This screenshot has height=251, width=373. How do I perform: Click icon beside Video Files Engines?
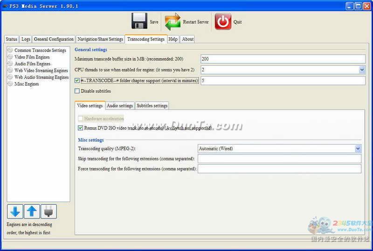click(x=10, y=57)
